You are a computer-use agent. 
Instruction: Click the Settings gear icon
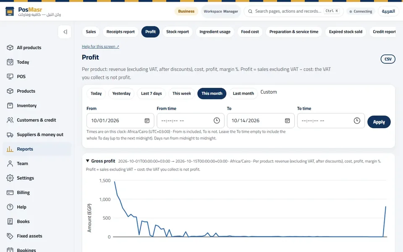[10, 178]
